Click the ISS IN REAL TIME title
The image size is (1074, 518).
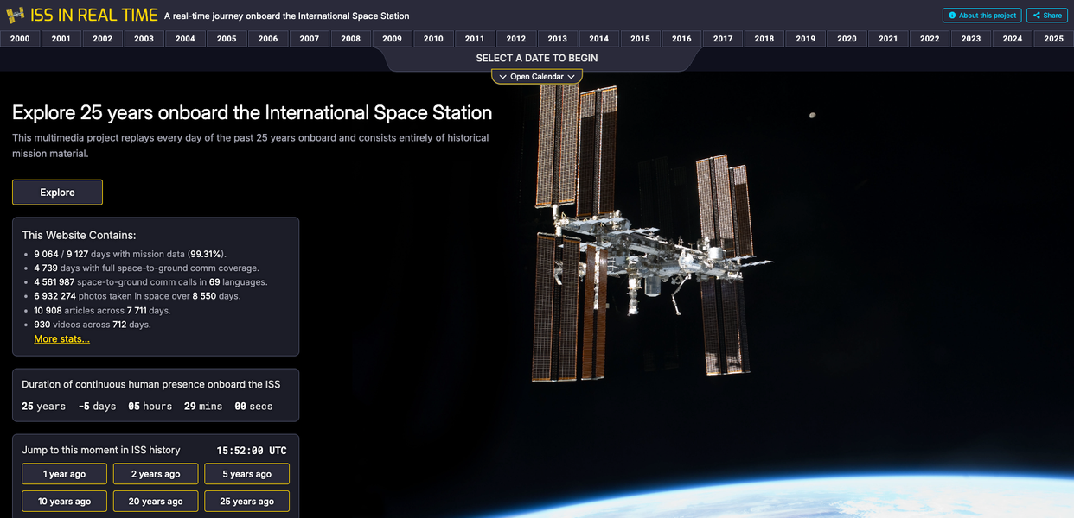[x=94, y=16]
